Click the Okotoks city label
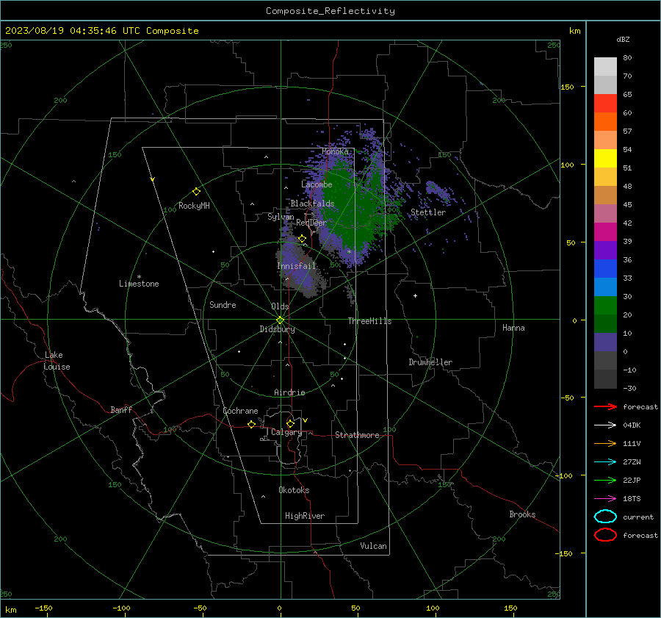The height and width of the screenshot is (618, 661). click(x=294, y=490)
